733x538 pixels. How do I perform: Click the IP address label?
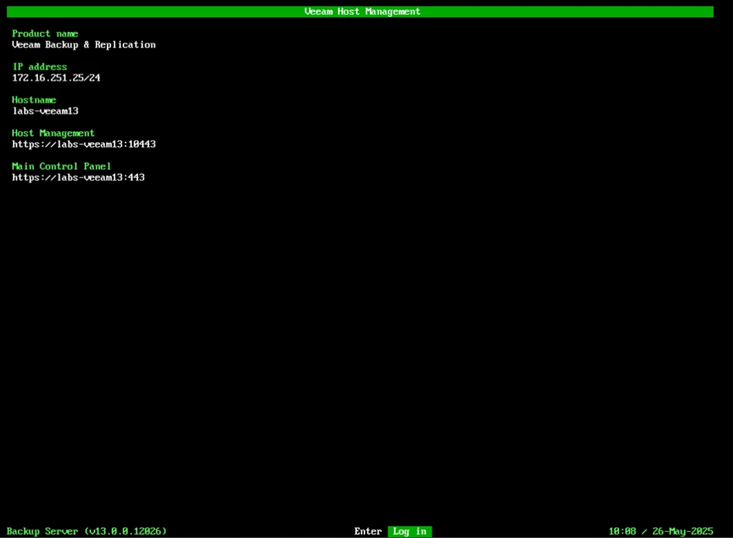[x=40, y=67]
